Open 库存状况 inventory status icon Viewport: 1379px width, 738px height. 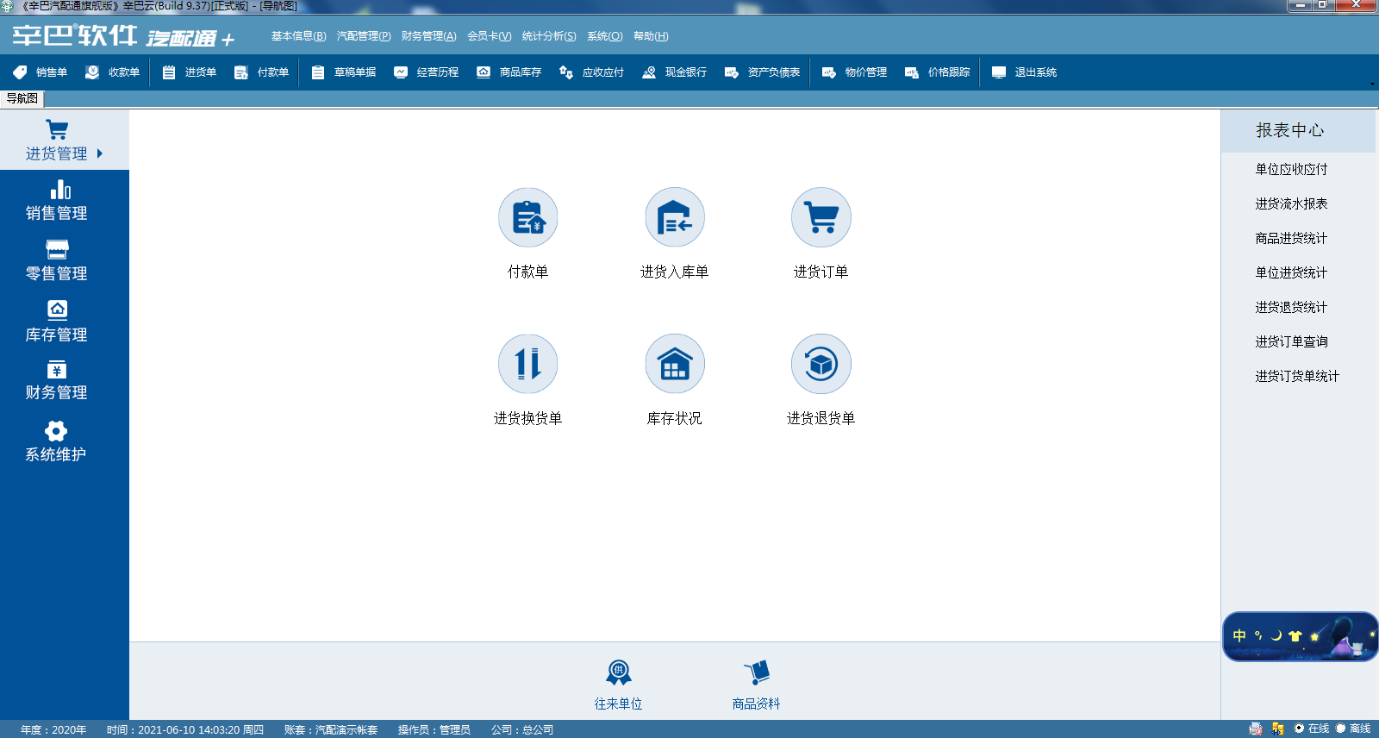click(674, 364)
